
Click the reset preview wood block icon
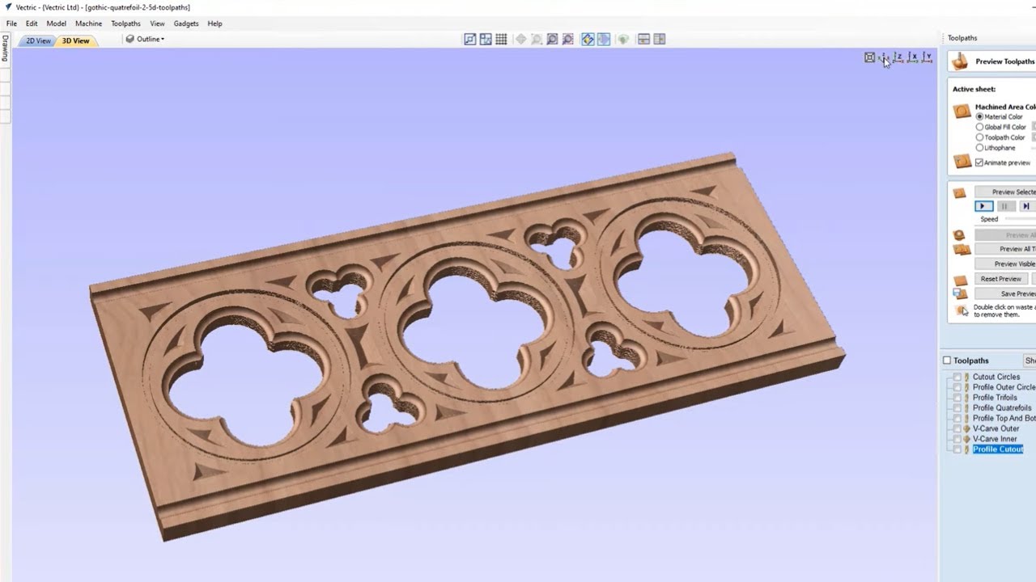click(x=961, y=280)
